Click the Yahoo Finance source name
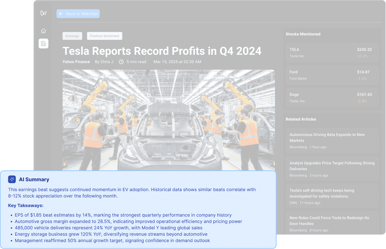This screenshot has width=386, height=249. (x=76, y=62)
